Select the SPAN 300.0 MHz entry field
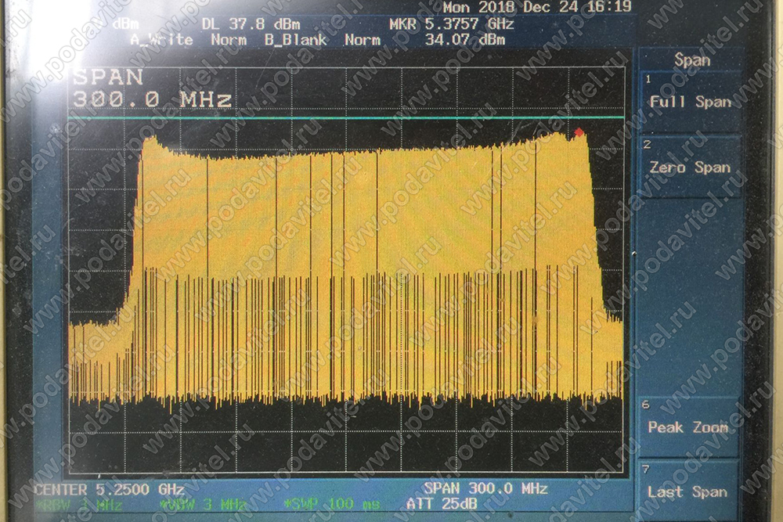This screenshot has height=522, width=783. pyautogui.click(x=152, y=88)
